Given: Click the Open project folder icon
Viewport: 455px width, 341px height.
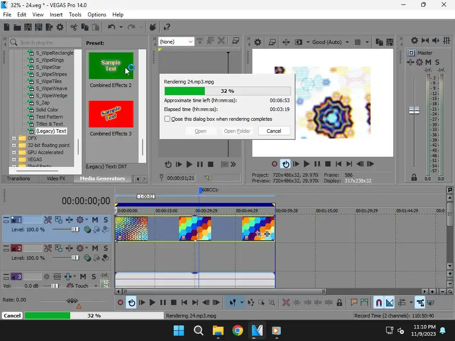Looking at the screenshot, I should [17, 27].
